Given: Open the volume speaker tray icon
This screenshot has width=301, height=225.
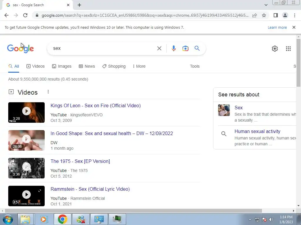Looking at the screenshot, I should [271, 219].
